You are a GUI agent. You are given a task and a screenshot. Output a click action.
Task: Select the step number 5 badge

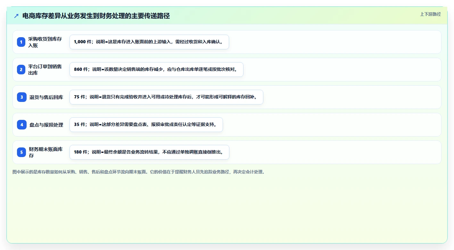(x=21, y=152)
